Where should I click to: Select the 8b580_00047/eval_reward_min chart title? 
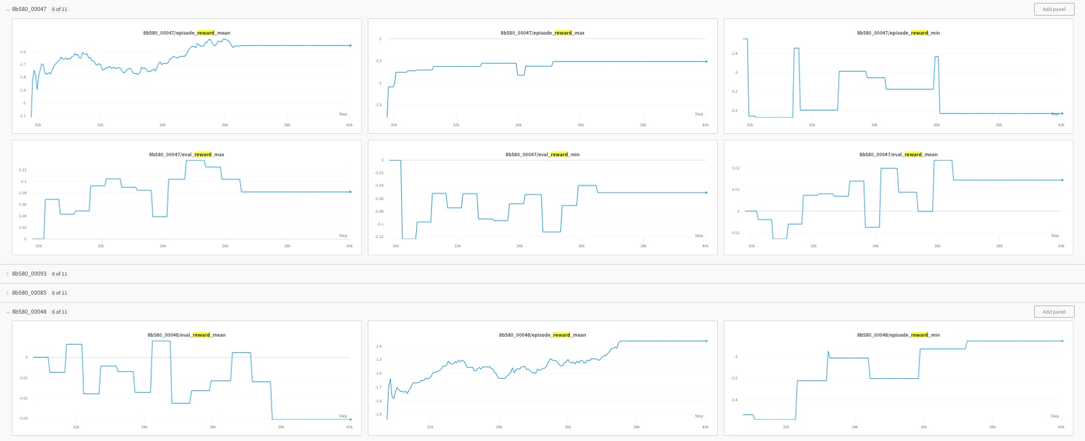(542, 154)
